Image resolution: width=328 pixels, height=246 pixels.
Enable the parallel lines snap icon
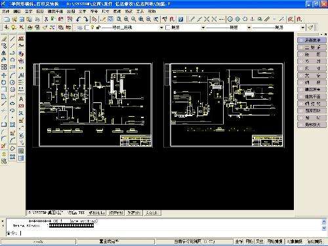[x=267, y=19]
